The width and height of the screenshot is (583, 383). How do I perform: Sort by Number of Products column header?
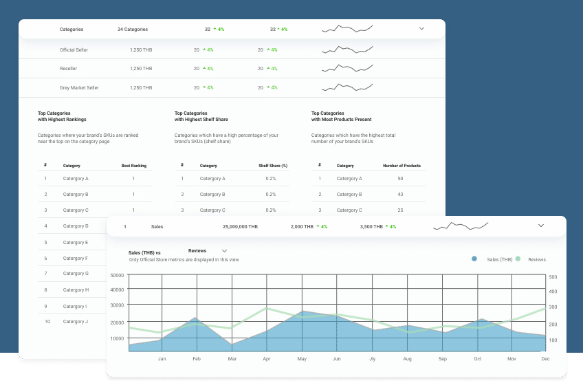click(x=401, y=166)
